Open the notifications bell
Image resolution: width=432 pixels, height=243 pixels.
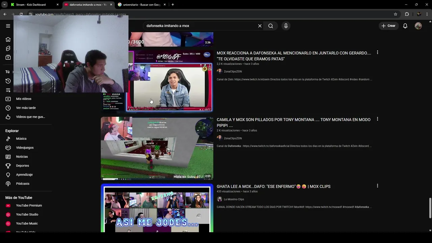point(405,26)
